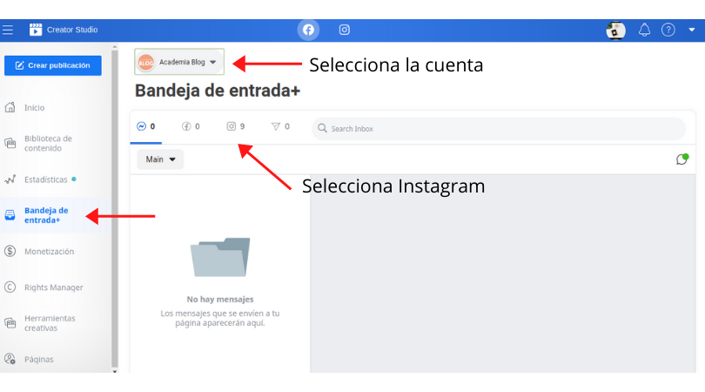Screen dimensions: 705x392
Task: Click the Estadísticas chart icon
Action: (10, 179)
